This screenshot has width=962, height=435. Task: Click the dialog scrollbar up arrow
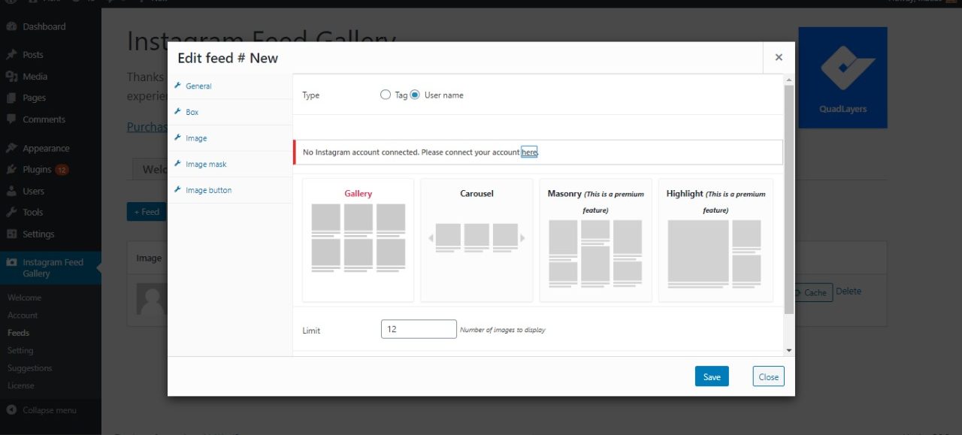[x=788, y=79]
